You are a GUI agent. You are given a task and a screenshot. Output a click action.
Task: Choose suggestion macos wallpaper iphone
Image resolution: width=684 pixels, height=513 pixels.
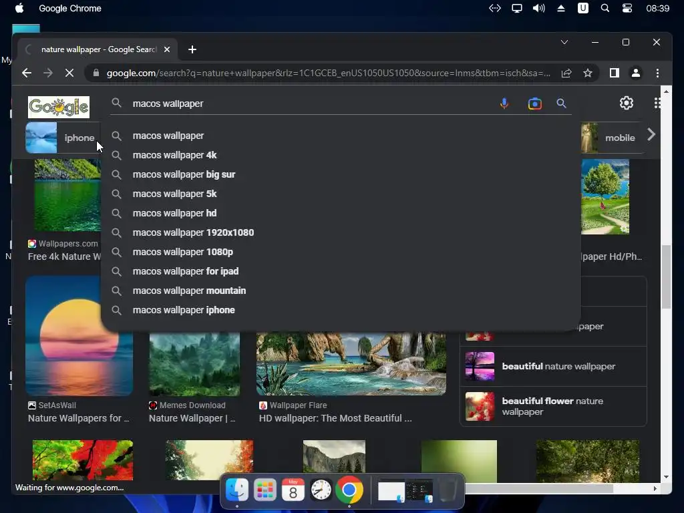[340, 310]
